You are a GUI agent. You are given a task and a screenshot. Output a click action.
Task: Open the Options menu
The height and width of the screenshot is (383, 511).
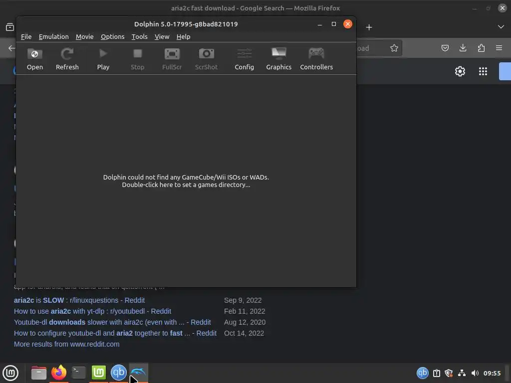(112, 37)
